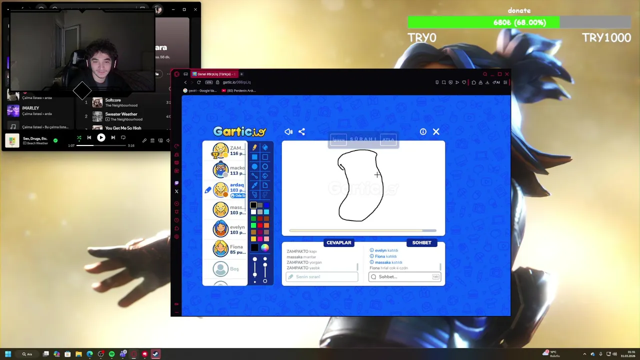640x360 pixels.
Task: Click the Sohbet chat input field
Action: point(404,276)
